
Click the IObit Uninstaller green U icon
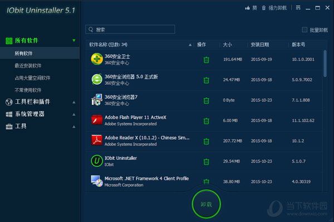(97, 161)
